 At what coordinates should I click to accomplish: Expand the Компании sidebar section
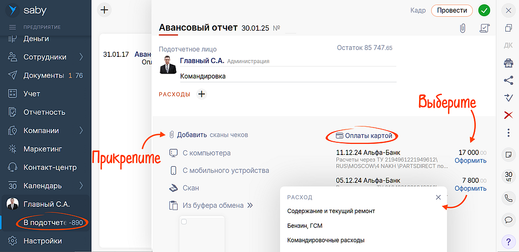point(81,131)
